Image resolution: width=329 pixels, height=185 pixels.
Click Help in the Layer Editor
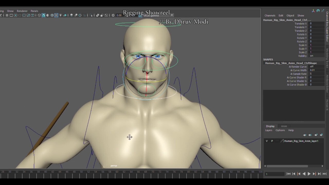click(291, 130)
